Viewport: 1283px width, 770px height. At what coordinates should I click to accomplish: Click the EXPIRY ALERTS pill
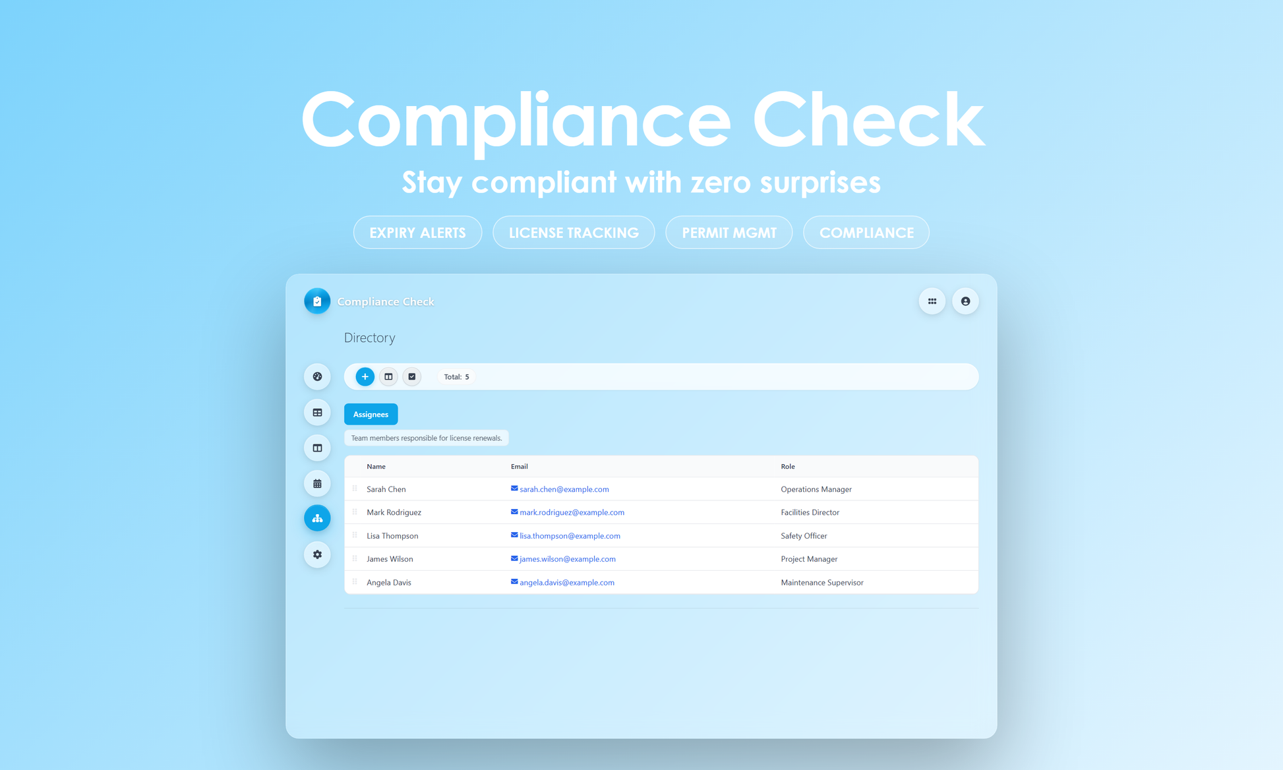pyautogui.click(x=417, y=232)
